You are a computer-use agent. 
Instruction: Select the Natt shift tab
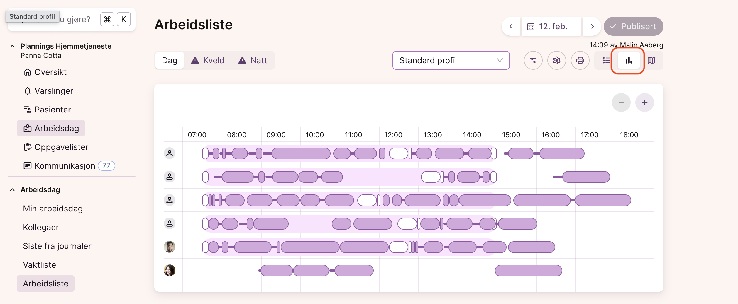253,60
